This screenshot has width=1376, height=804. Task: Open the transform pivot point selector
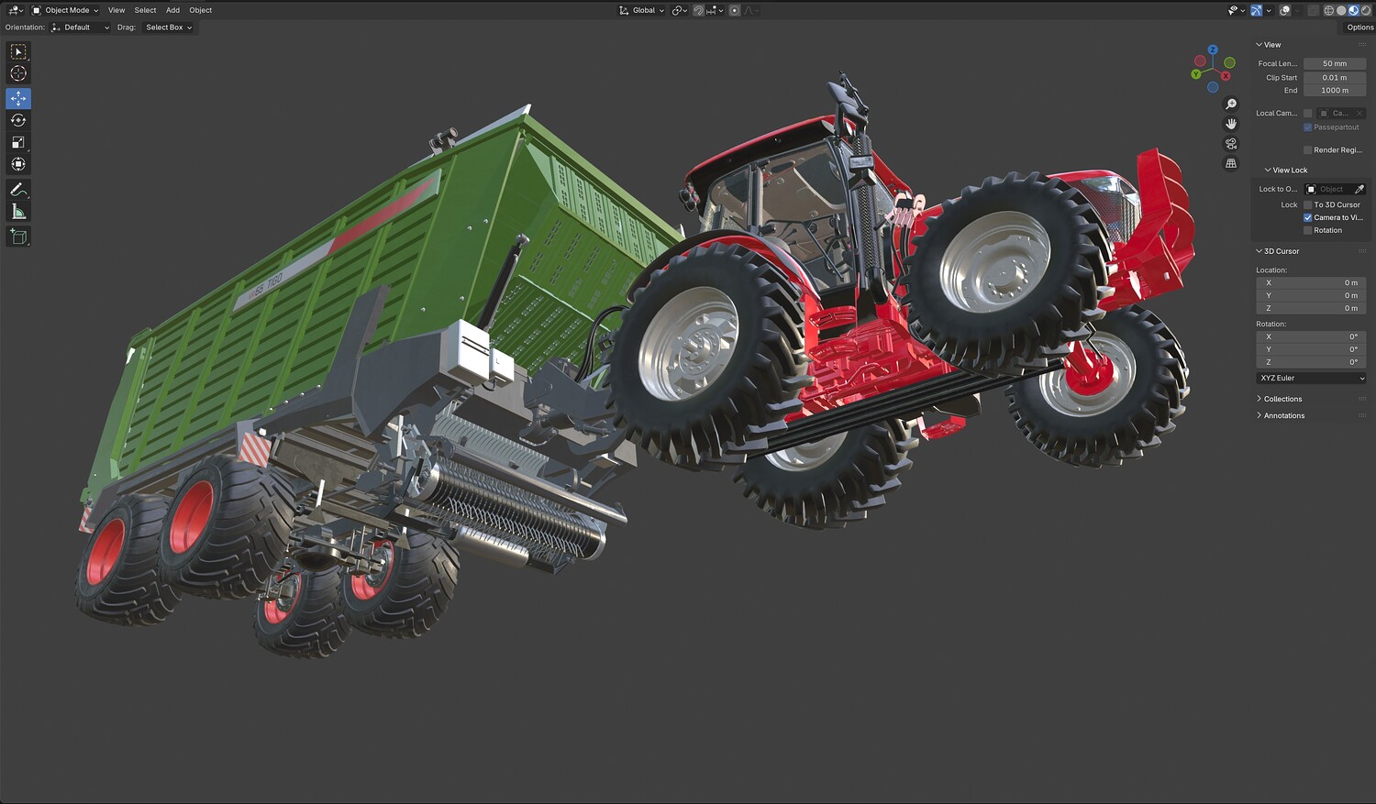click(679, 10)
